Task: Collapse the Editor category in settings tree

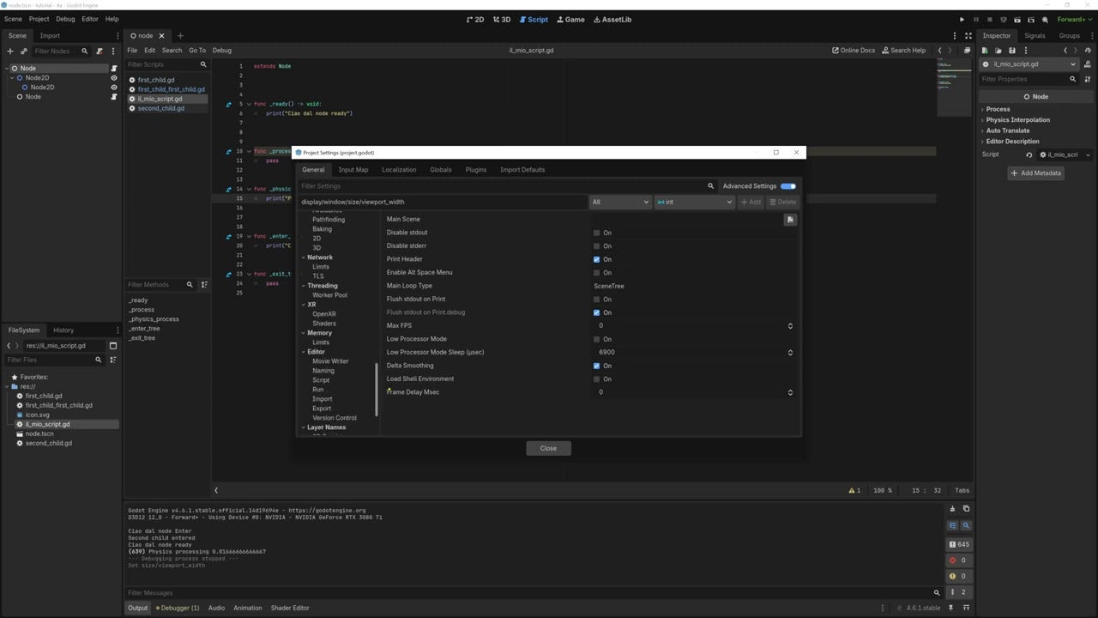Action: pyautogui.click(x=303, y=352)
